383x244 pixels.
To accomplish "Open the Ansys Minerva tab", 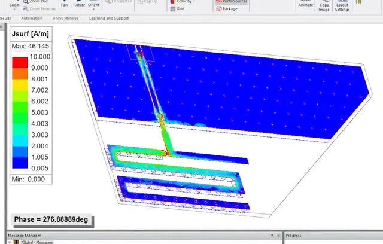I will click(x=66, y=19).
